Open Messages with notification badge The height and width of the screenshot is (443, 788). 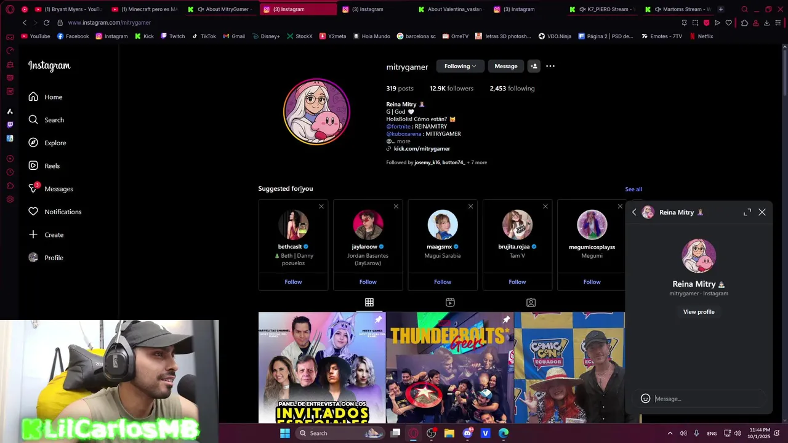[x=50, y=188]
